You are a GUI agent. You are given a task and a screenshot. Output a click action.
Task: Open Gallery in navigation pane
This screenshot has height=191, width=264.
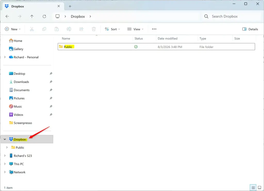click(16, 49)
